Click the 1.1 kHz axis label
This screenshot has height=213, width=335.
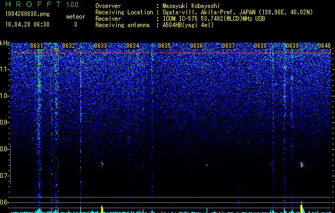(x=4, y=69)
